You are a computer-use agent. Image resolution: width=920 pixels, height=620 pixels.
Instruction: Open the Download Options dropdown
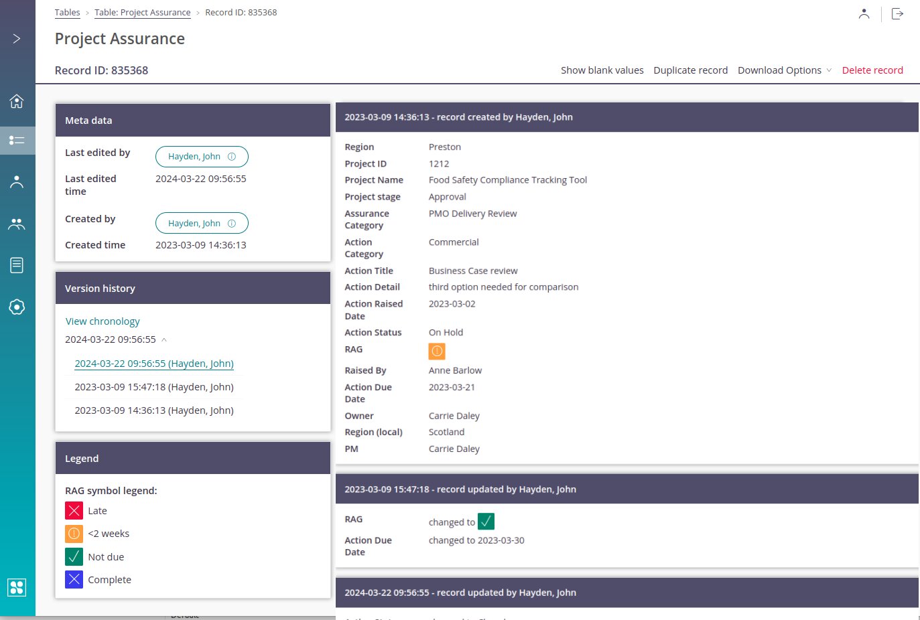(784, 70)
